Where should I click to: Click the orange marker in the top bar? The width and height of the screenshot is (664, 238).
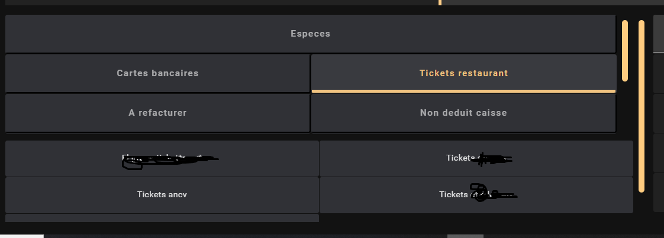[440, 2]
